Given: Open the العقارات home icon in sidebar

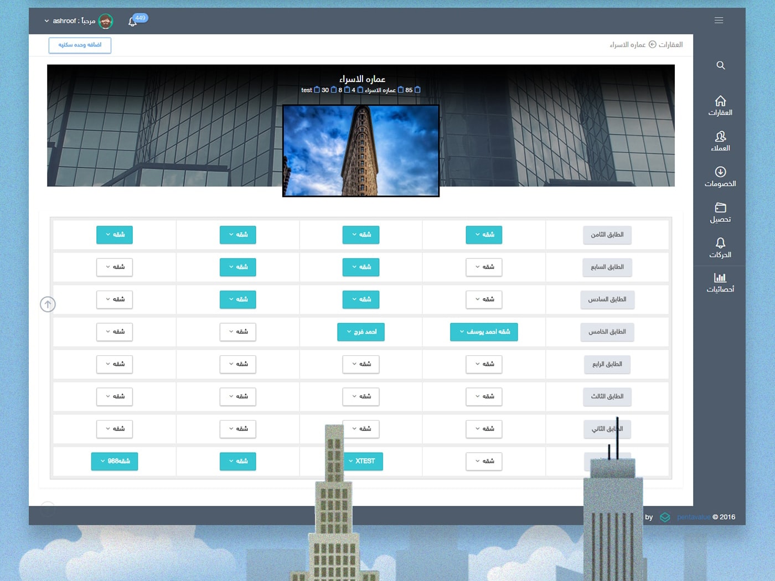Looking at the screenshot, I should tap(720, 105).
